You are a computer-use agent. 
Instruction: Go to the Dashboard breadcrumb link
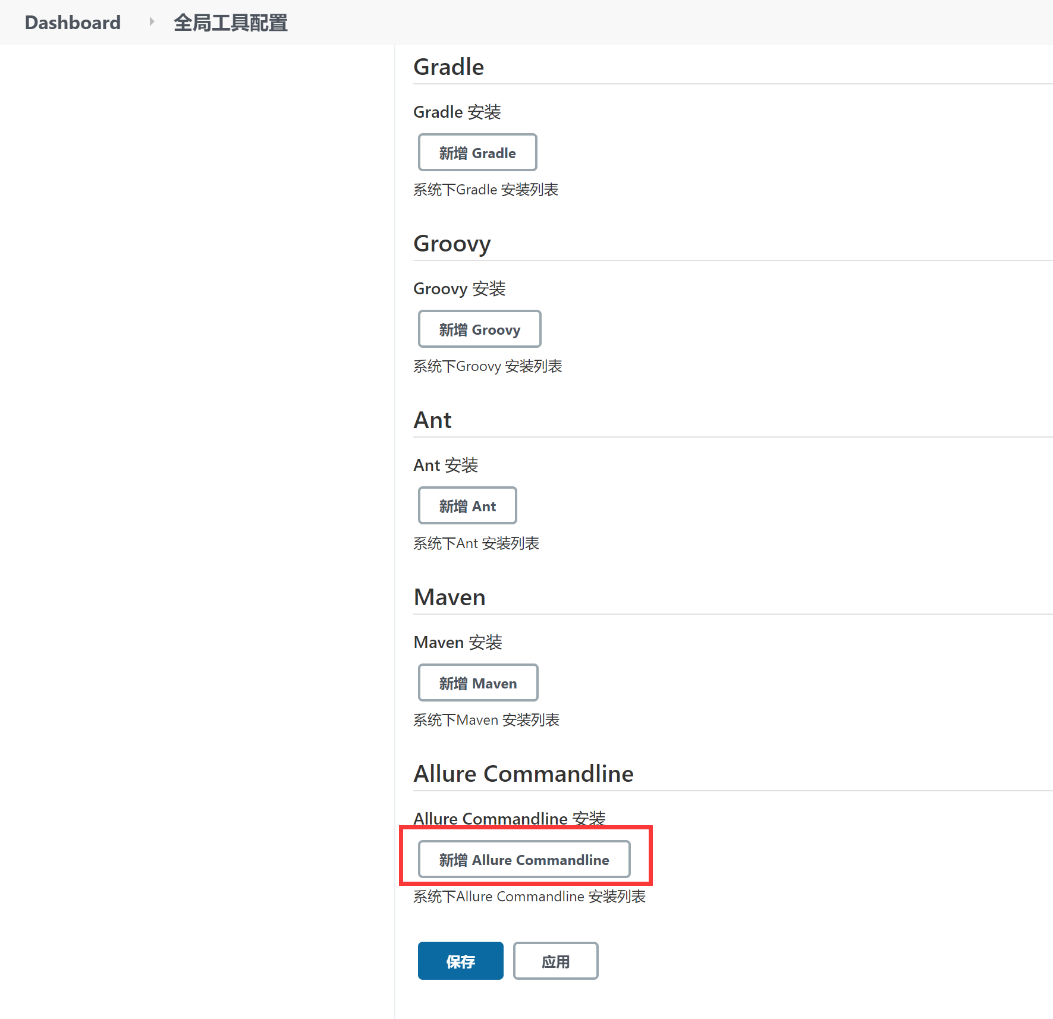pyautogui.click(x=73, y=23)
